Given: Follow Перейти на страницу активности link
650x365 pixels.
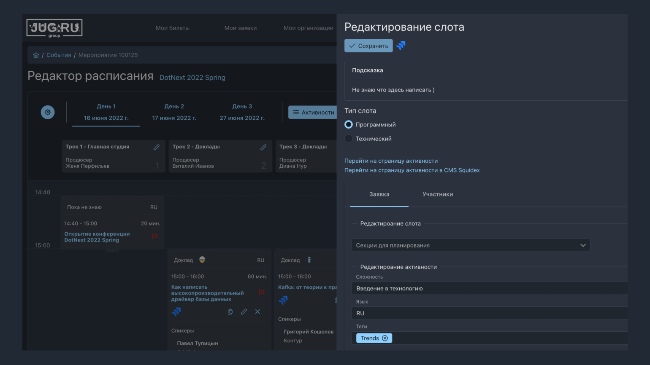Looking at the screenshot, I should coord(391,161).
